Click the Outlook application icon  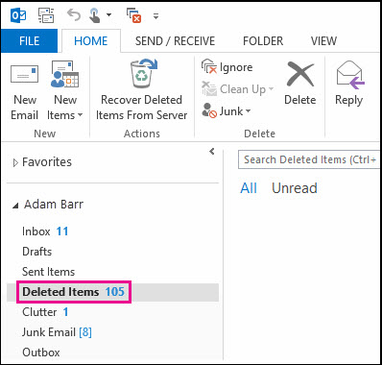tap(18, 15)
